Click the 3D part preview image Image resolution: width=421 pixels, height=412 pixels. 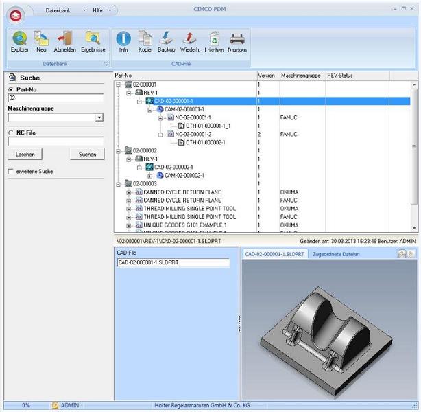click(329, 330)
